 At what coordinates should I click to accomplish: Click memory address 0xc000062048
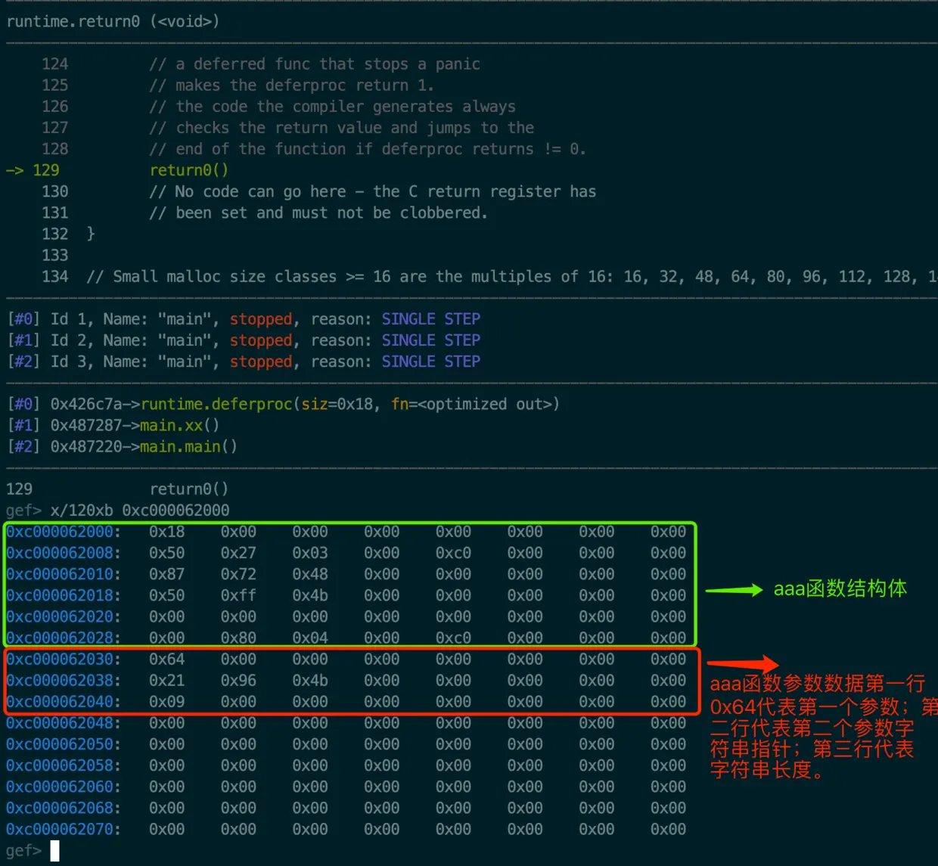(60, 723)
